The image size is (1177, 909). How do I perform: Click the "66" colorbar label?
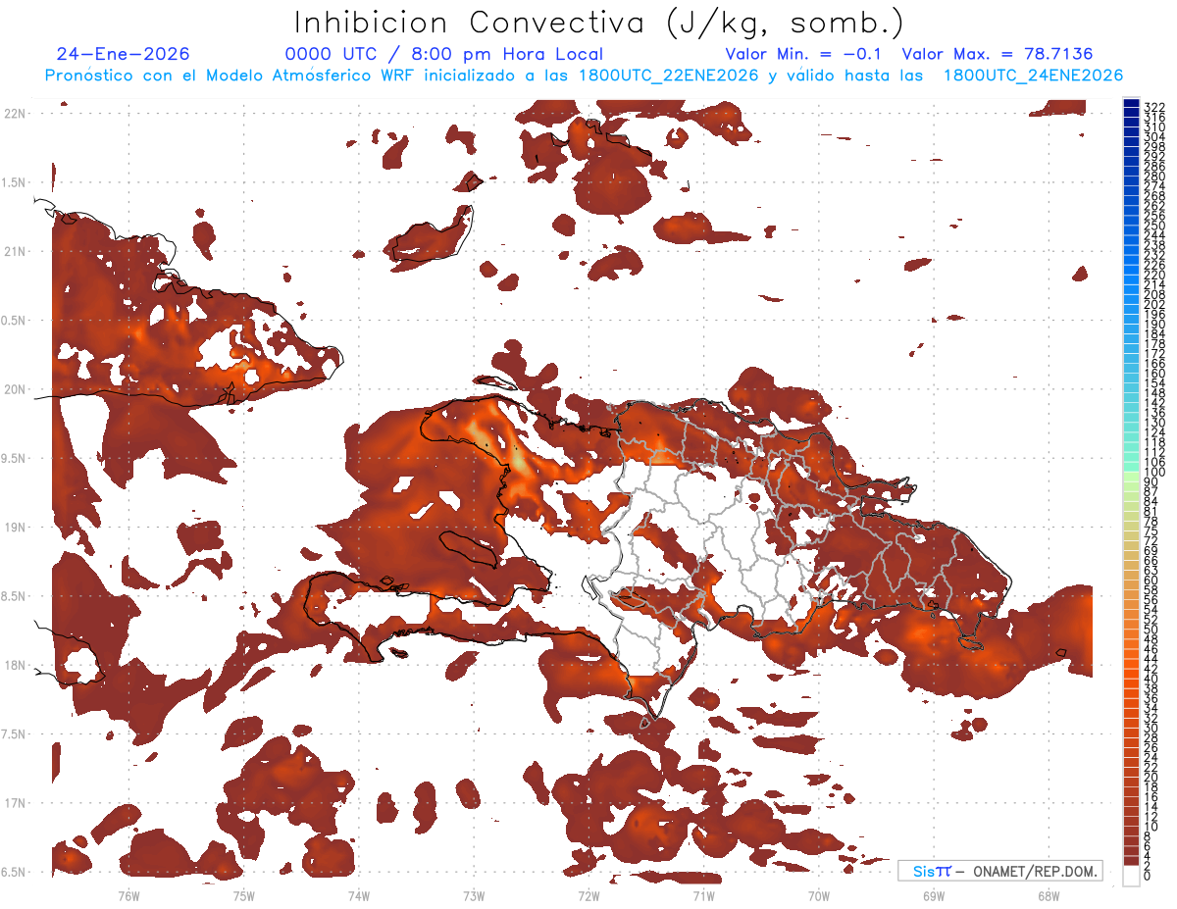(1151, 560)
